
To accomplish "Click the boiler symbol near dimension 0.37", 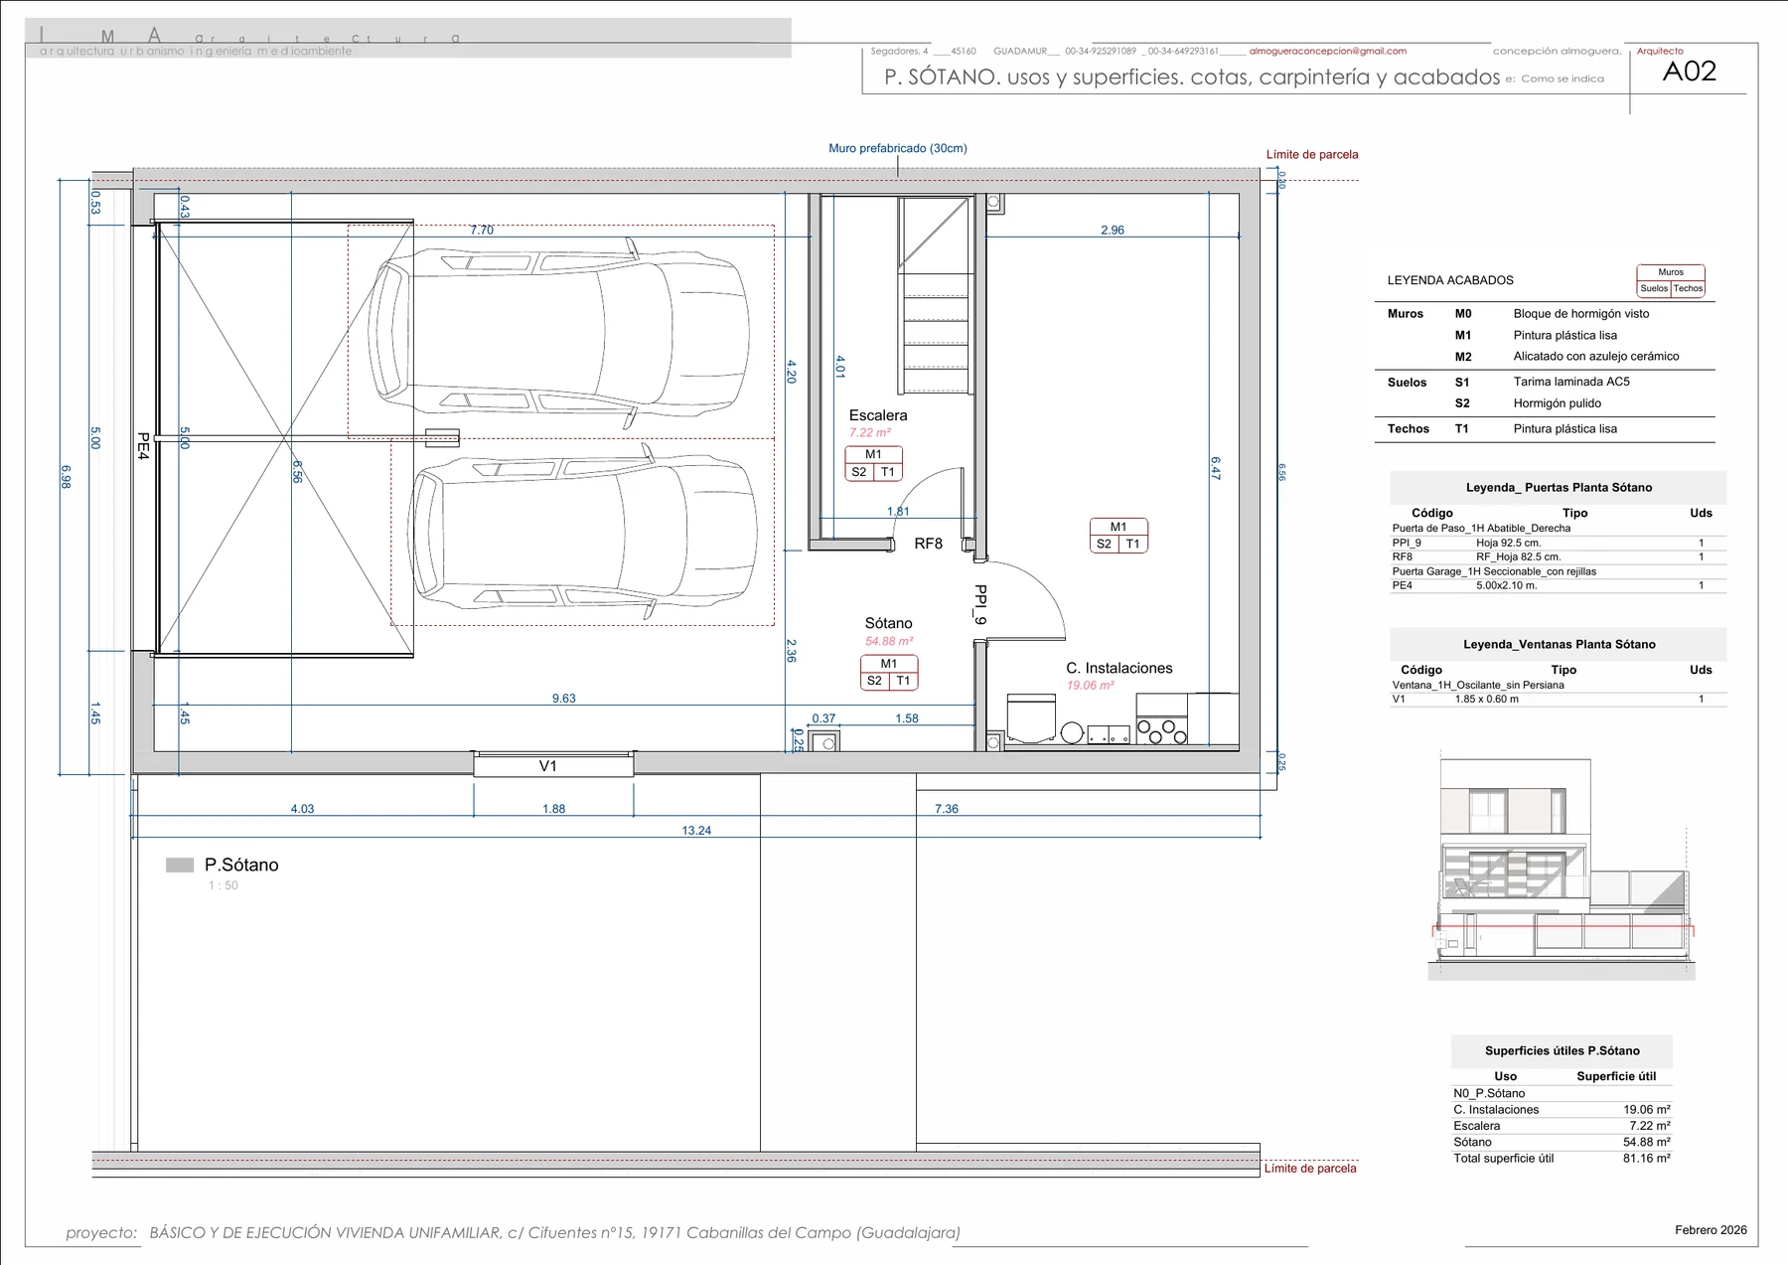I will pyautogui.click(x=824, y=740).
